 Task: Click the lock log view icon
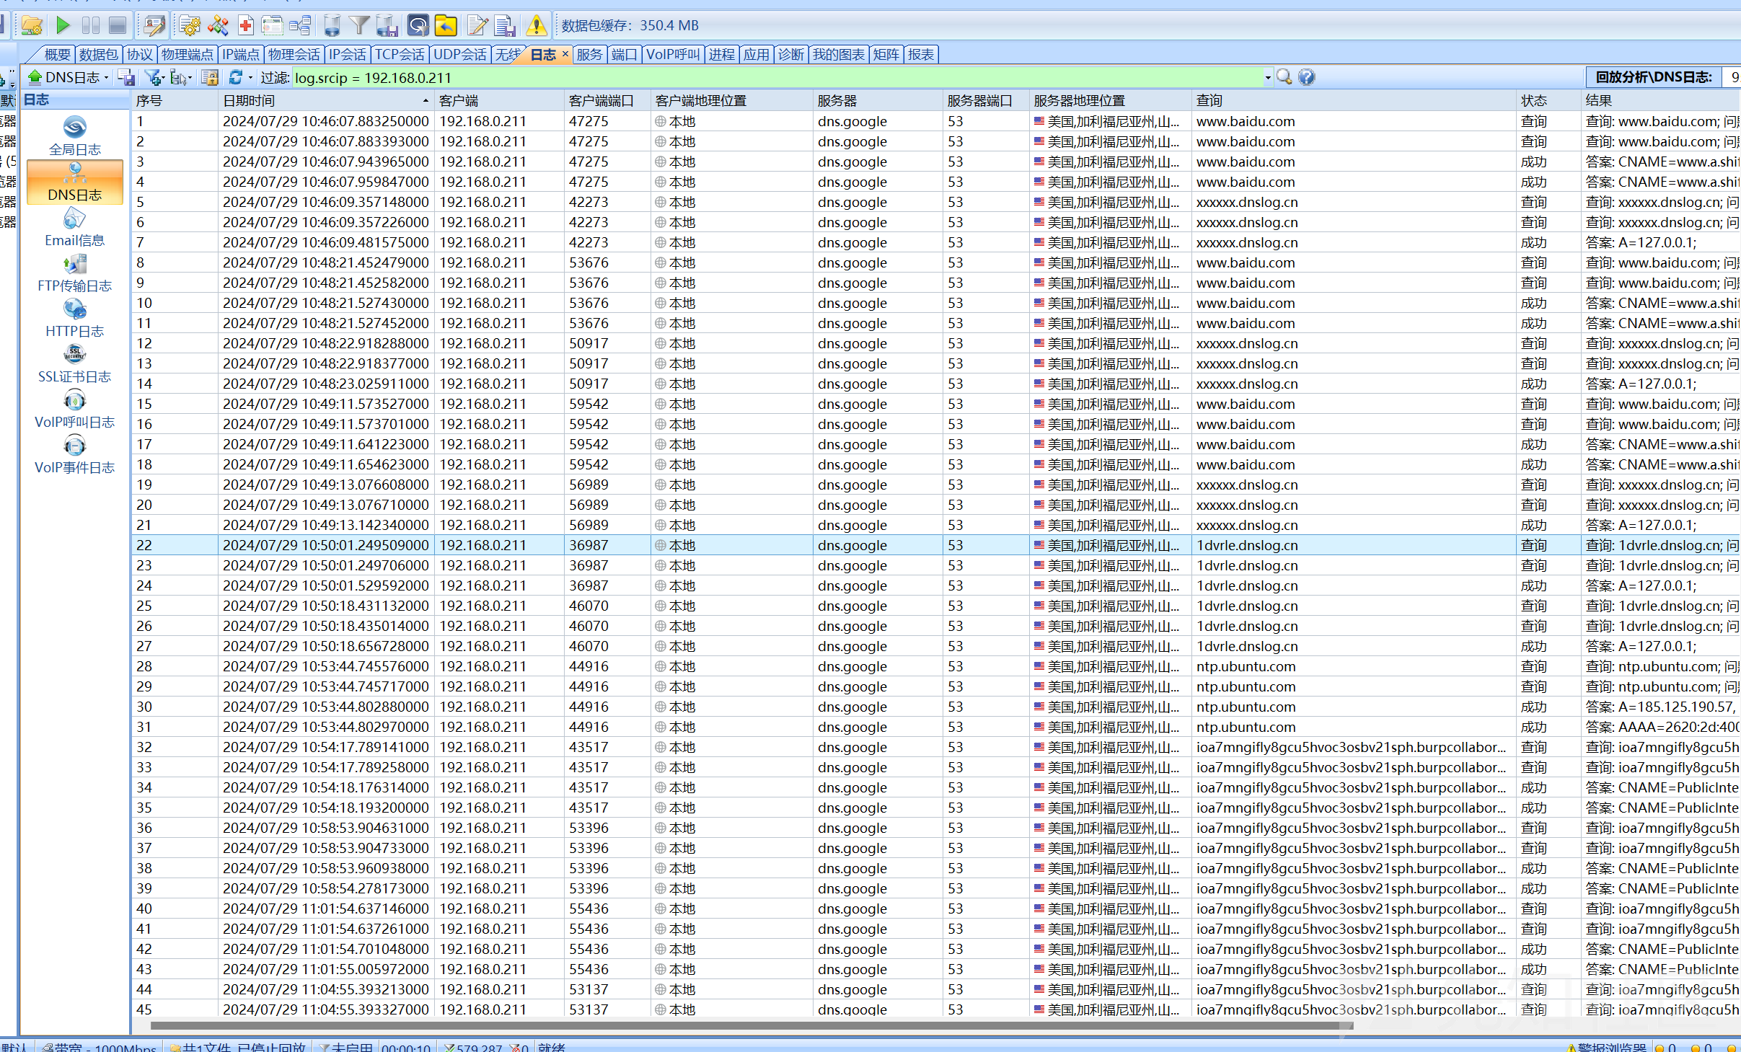pyautogui.click(x=210, y=77)
